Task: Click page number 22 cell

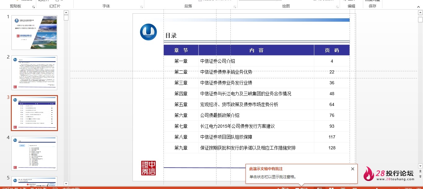Action: coord(332,72)
